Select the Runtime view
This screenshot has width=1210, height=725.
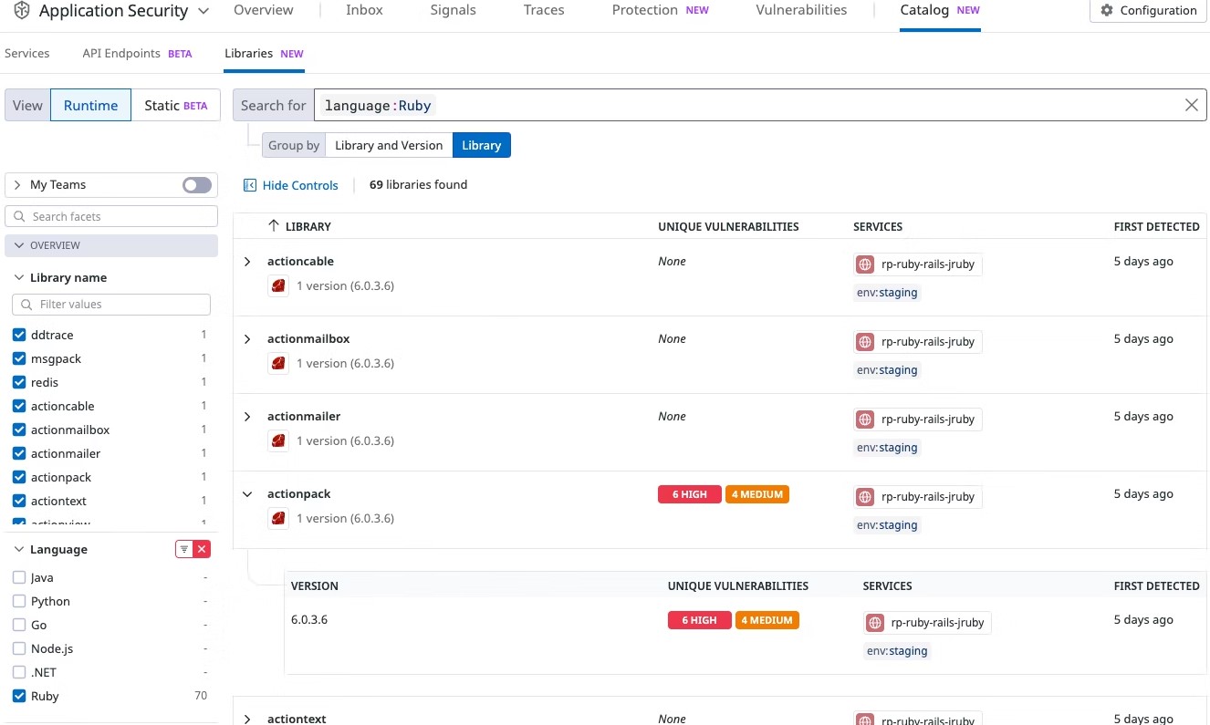point(90,105)
